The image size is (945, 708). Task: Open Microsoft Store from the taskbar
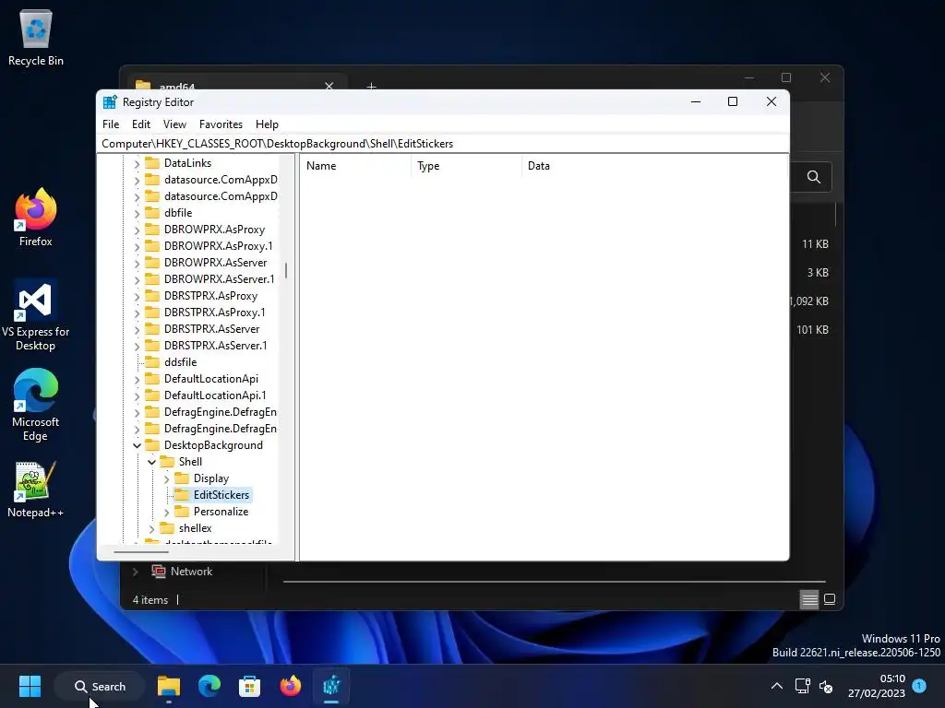[249, 686]
